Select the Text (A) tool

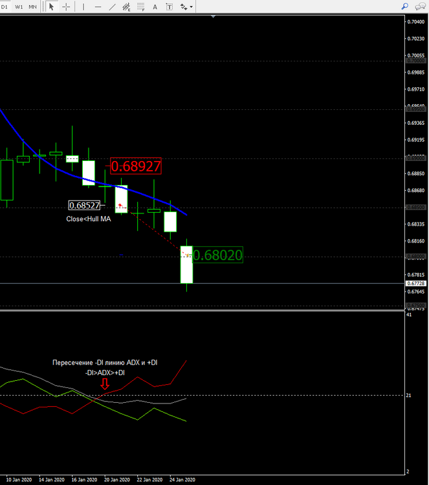(x=155, y=6)
